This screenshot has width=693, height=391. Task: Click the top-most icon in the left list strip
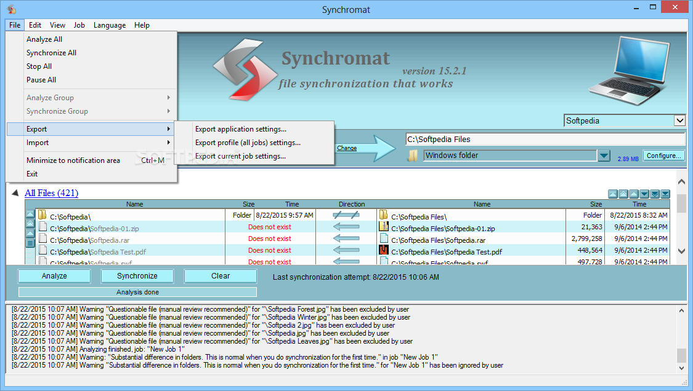pyautogui.click(x=30, y=214)
